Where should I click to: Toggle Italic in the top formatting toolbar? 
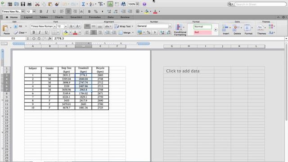tap(47, 12)
